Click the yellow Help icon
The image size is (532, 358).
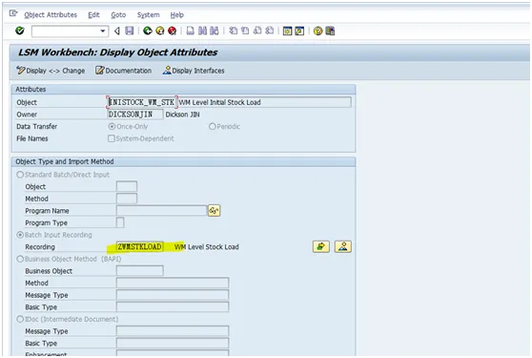pyautogui.click(x=317, y=31)
